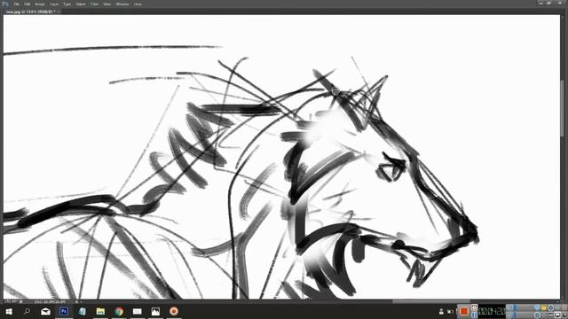Open the Filter menu
Image resolution: width=568 pixels, height=319 pixels.
coord(94,4)
